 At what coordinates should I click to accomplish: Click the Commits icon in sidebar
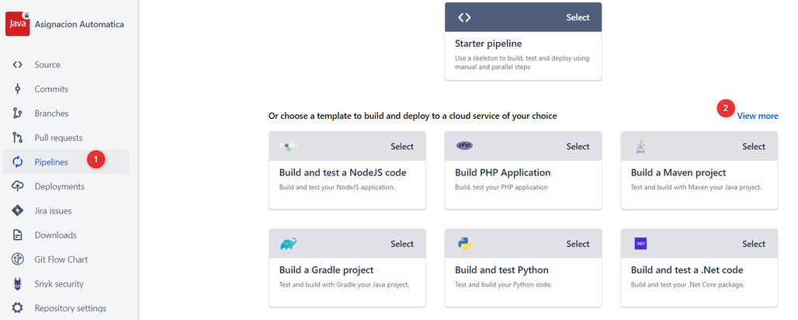(18, 89)
